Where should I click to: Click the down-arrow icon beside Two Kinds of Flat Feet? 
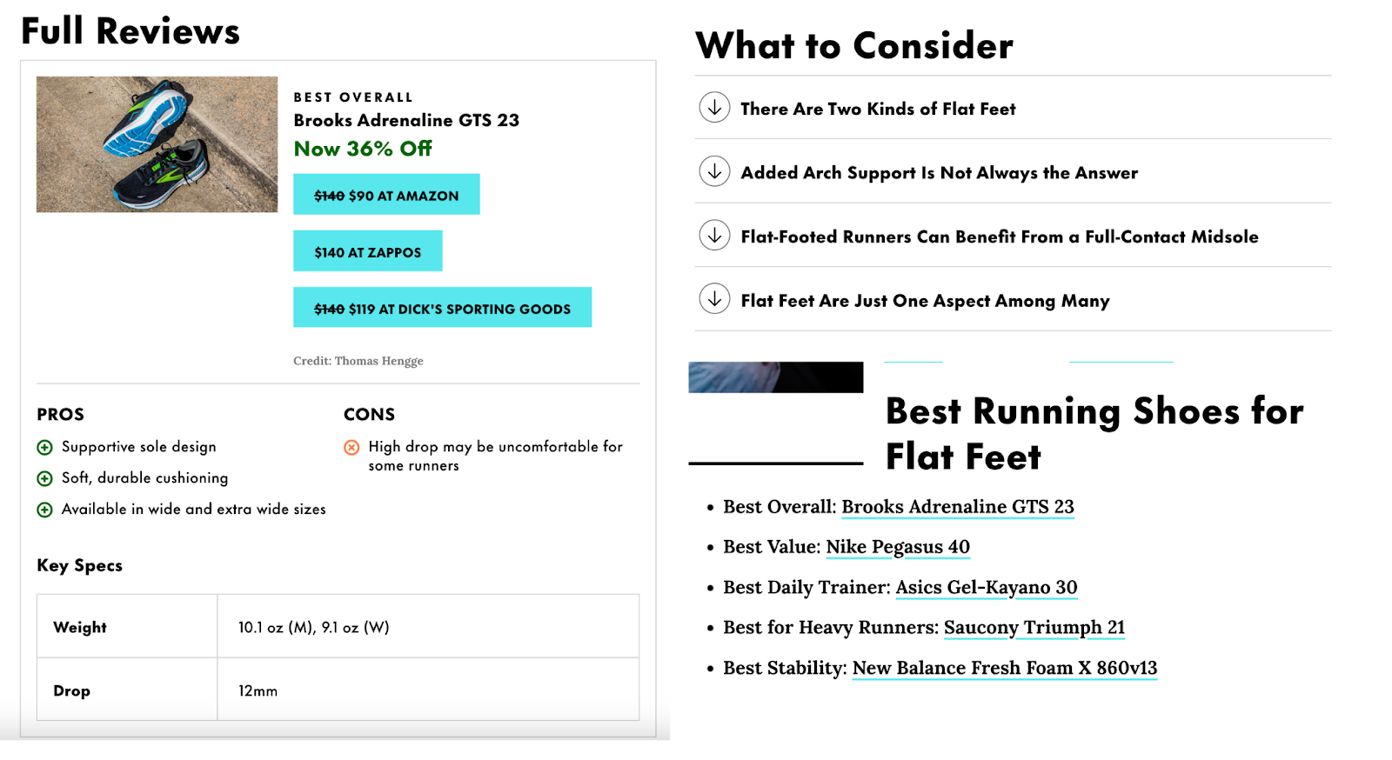tap(714, 107)
